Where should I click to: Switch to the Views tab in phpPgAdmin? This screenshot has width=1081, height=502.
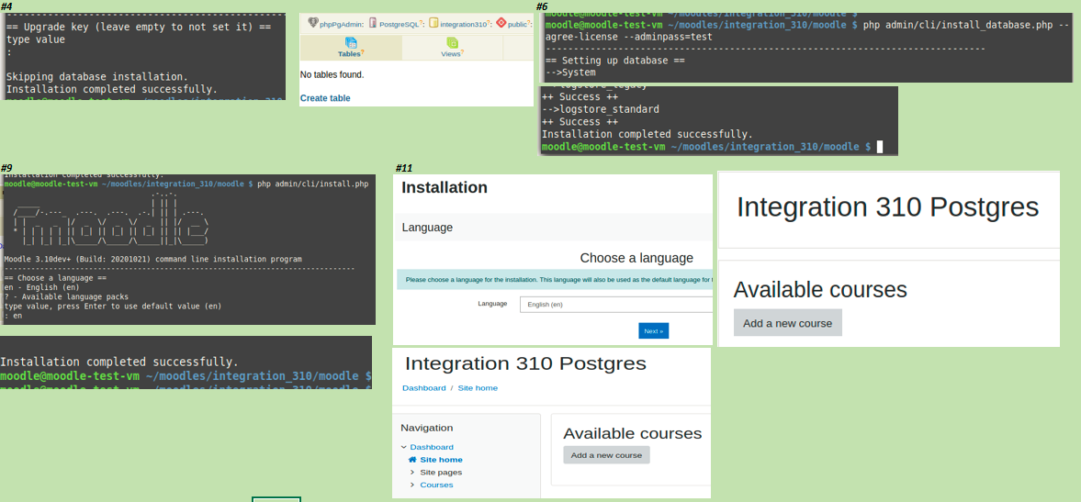click(452, 48)
